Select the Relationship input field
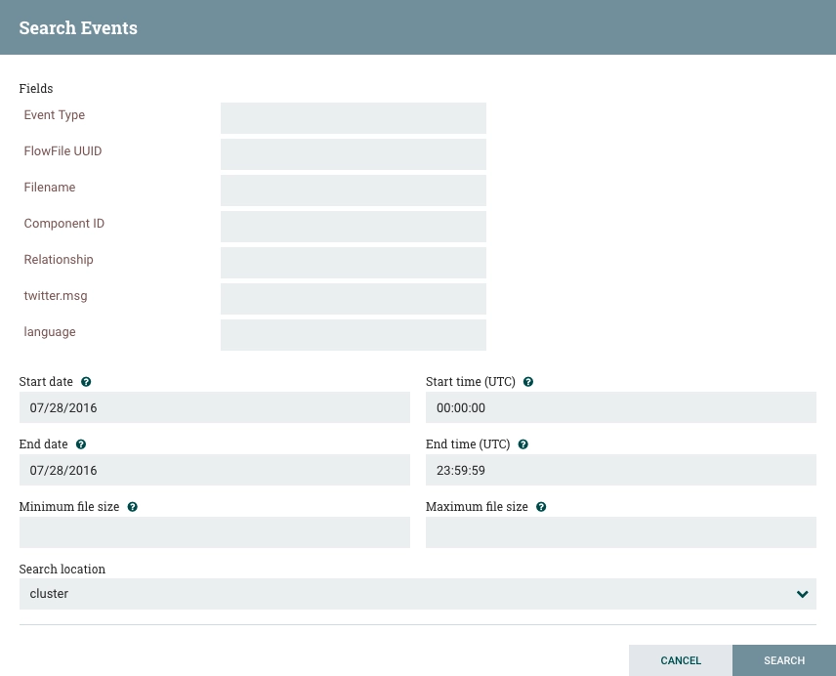 (x=354, y=263)
